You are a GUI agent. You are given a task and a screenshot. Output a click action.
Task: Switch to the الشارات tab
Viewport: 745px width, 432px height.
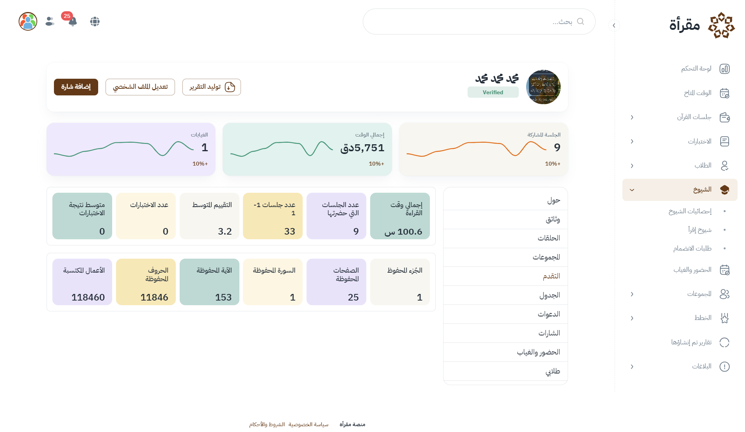(549, 333)
